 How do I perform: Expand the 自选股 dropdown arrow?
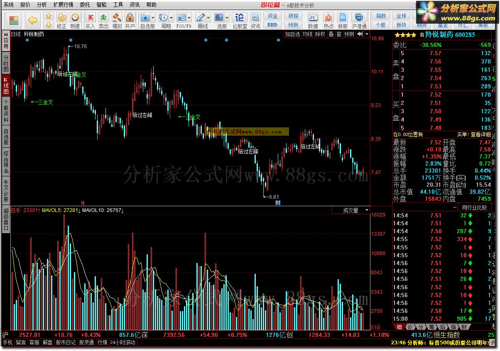tap(153, 17)
